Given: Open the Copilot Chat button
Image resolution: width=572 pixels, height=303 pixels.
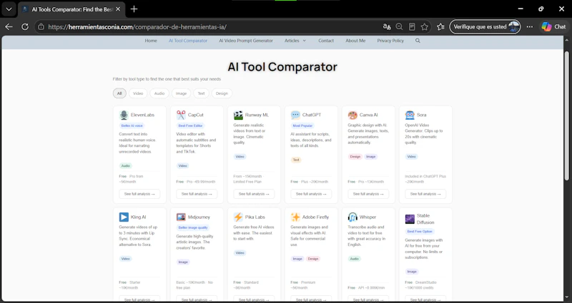Looking at the screenshot, I should point(553,27).
